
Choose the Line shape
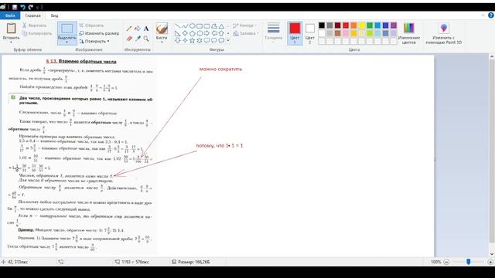click(x=177, y=25)
